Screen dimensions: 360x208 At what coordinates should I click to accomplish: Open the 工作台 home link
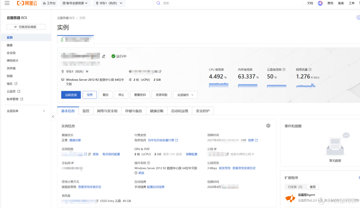pos(49,3)
